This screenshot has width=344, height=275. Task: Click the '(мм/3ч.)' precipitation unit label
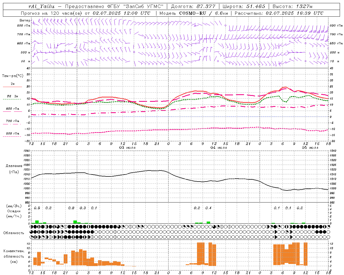tap(14, 206)
